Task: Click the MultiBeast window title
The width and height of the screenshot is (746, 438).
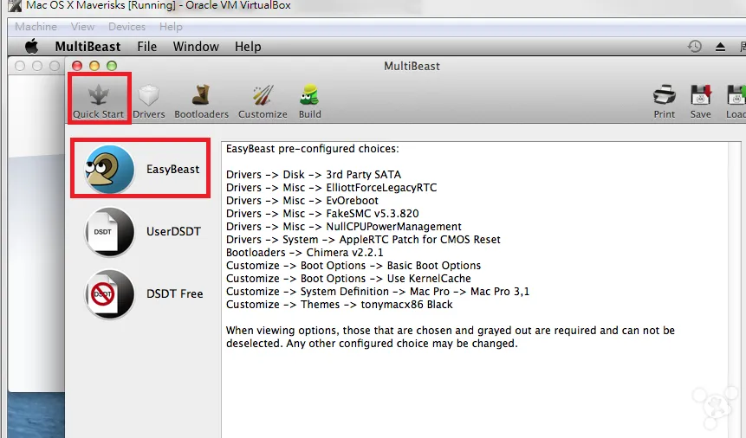Action: [x=412, y=66]
